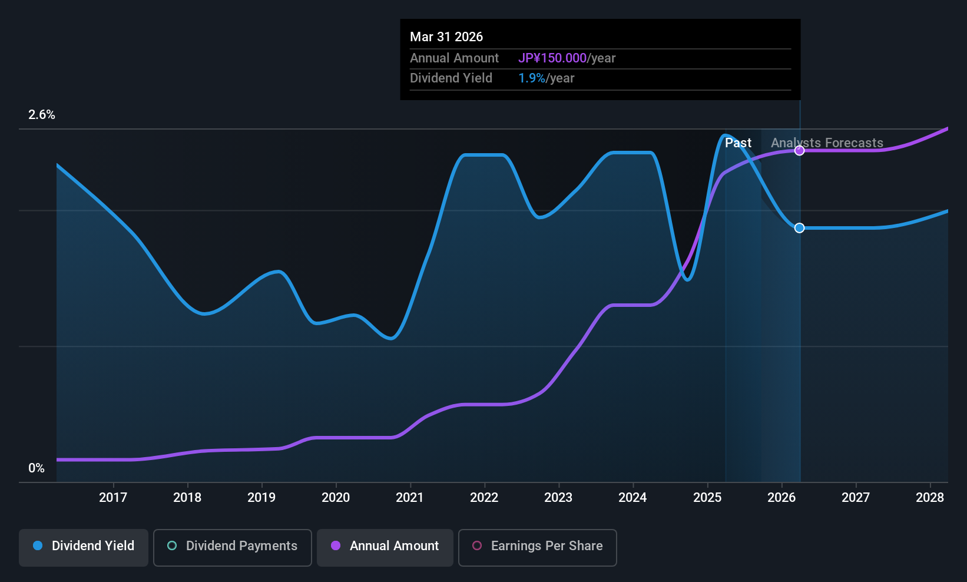
Task: Toggle the Annual Amount legend button
Action: (x=385, y=547)
